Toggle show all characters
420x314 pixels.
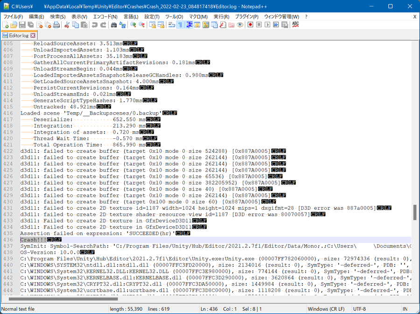[179, 25]
